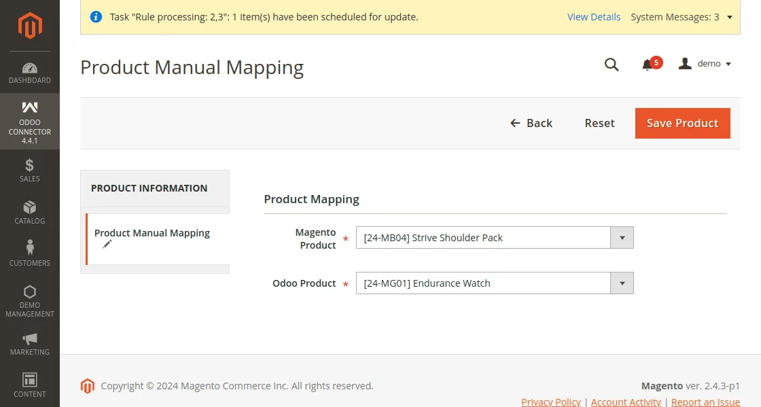Open the Customers sidebar icon
This screenshot has width=761, height=407.
(30, 249)
